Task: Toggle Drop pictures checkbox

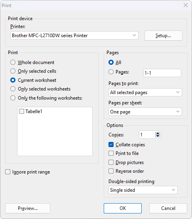Action: [111, 162]
